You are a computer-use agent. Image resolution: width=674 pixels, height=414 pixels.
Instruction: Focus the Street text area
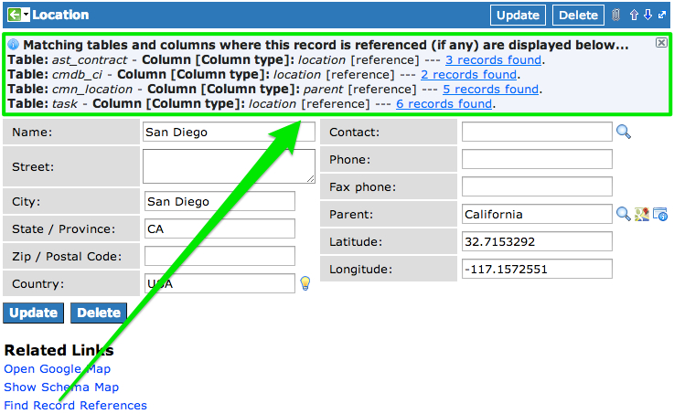pyautogui.click(x=229, y=166)
